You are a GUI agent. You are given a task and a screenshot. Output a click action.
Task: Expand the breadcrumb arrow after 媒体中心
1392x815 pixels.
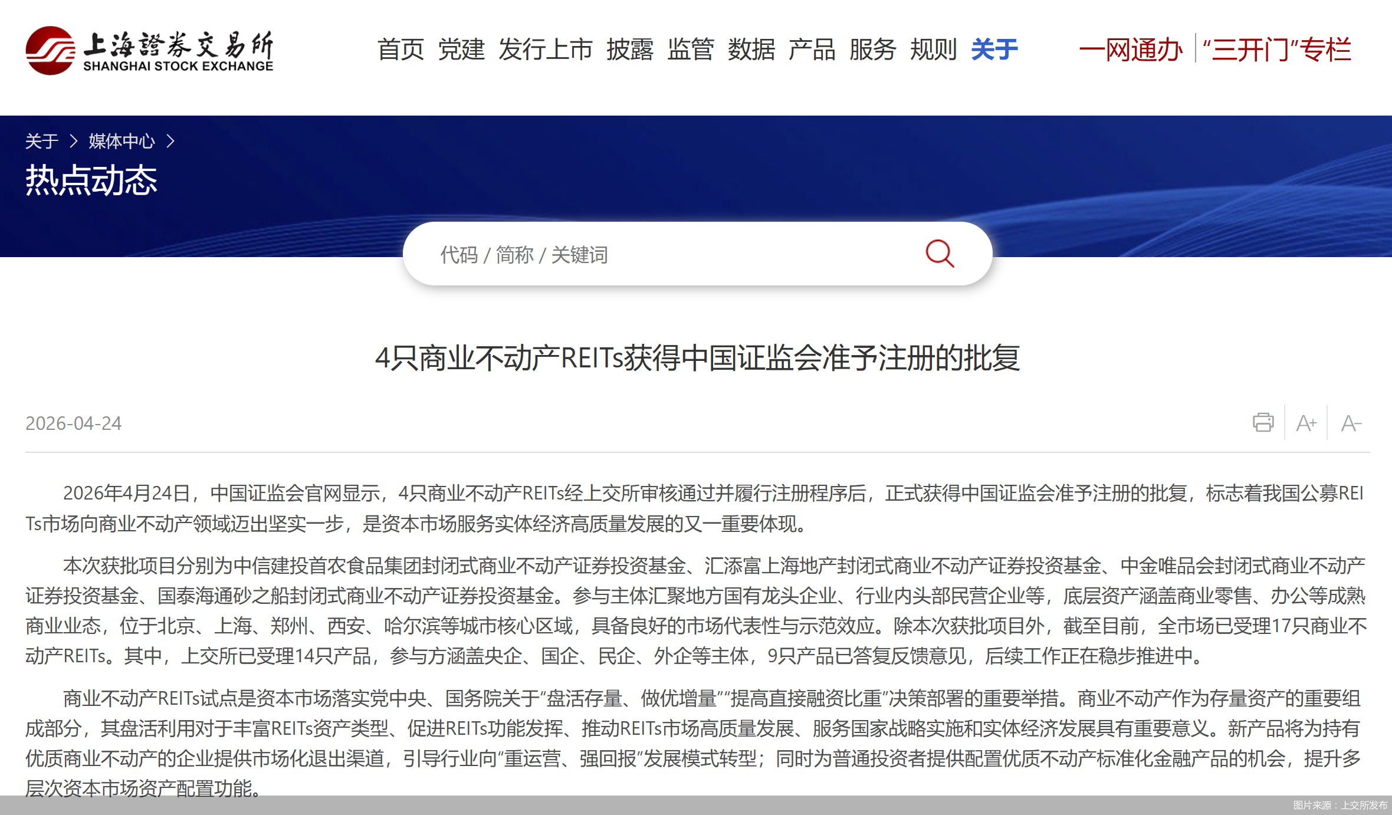(x=172, y=142)
